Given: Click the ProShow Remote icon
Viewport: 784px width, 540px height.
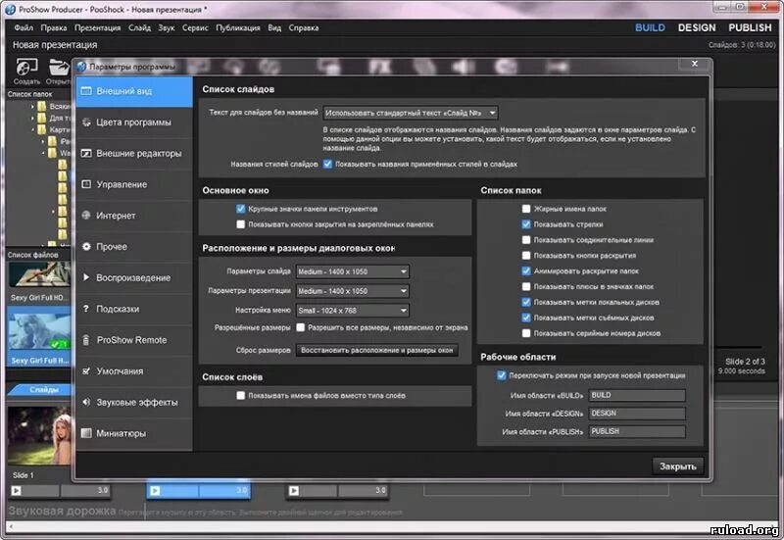Looking at the screenshot, I should pyautogui.click(x=86, y=339).
